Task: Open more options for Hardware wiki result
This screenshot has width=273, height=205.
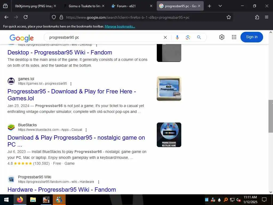Action: (99, 182)
